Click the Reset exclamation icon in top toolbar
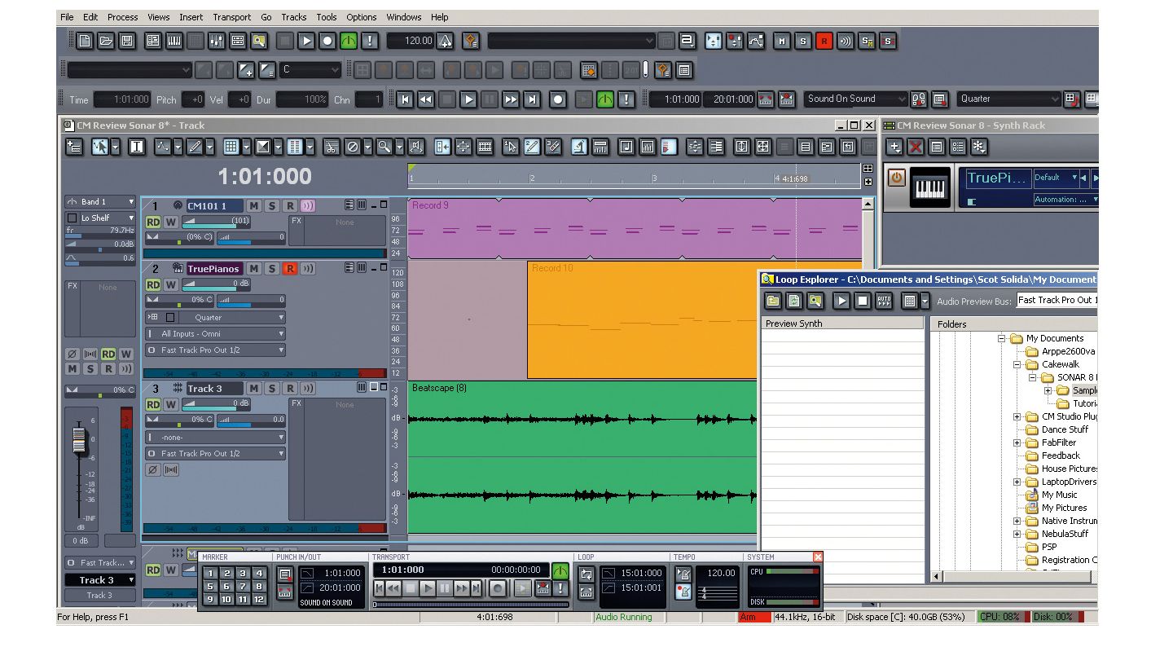Viewport: 1151px width, 647px height. tap(370, 40)
